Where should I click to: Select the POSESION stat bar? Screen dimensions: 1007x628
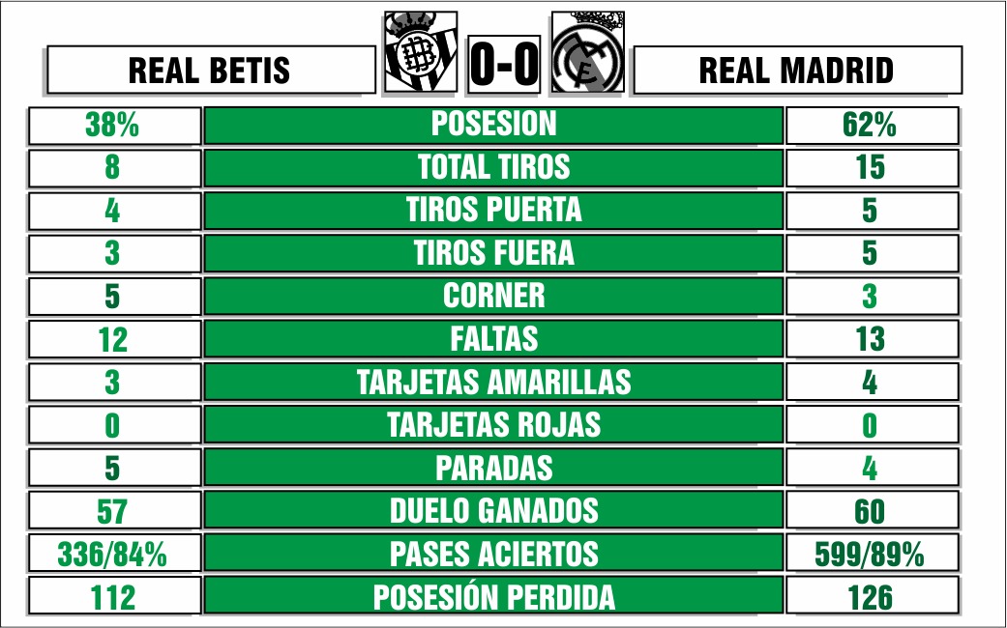click(x=493, y=125)
